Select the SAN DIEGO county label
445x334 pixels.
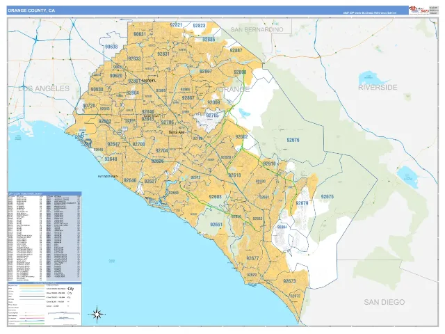pos(385,302)
